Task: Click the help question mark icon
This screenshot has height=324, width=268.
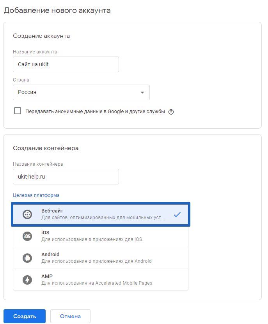Action: (x=171, y=112)
